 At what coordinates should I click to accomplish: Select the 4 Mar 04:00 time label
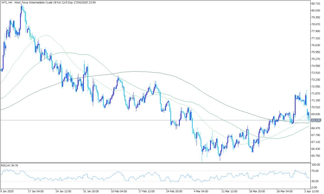(202, 191)
